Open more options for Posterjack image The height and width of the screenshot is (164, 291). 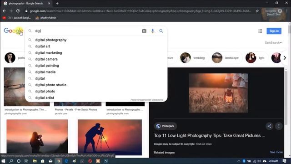click(x=279, y=126)
